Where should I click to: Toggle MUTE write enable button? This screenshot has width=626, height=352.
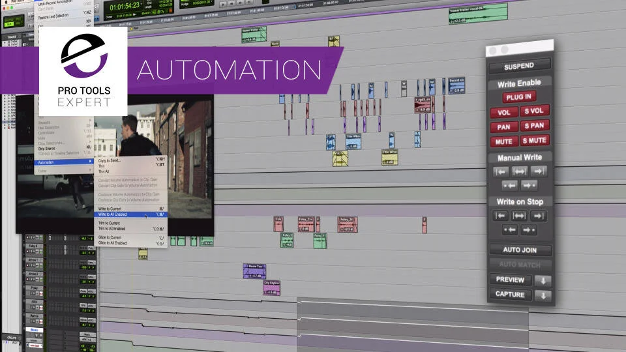pos(504,141)
